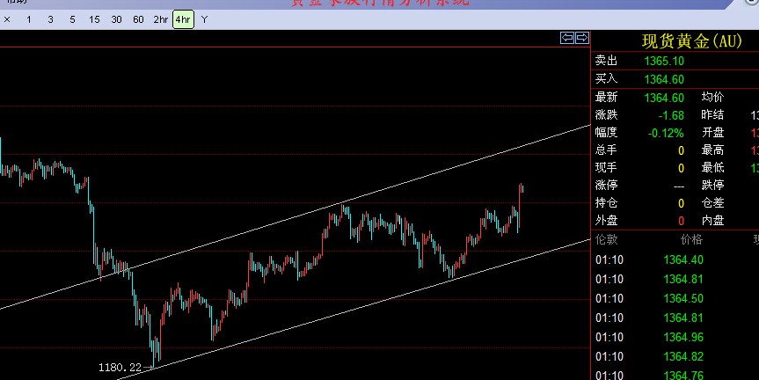Click tick price 1364.76
Image resolution: width=759 pixels, height=380 pixels.
click(x=683, y=375)
